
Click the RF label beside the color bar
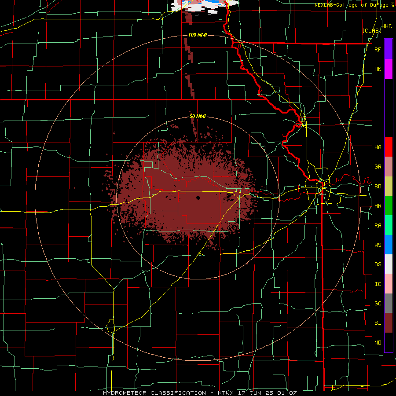[378, 49]
